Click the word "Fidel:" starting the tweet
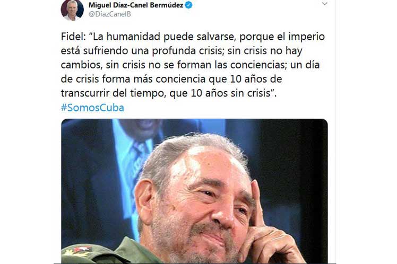397x264 pixels. [x=73, y=37]
